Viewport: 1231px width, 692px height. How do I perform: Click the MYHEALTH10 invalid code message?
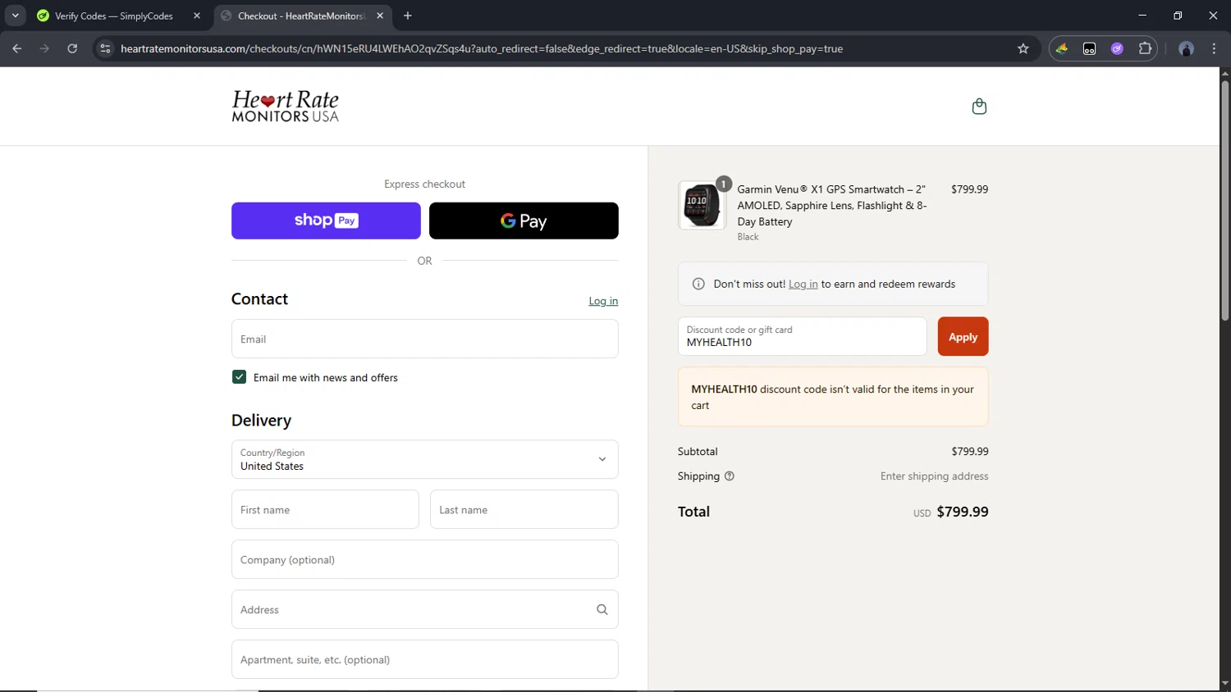pyautogui.click(x=833, y=397)
